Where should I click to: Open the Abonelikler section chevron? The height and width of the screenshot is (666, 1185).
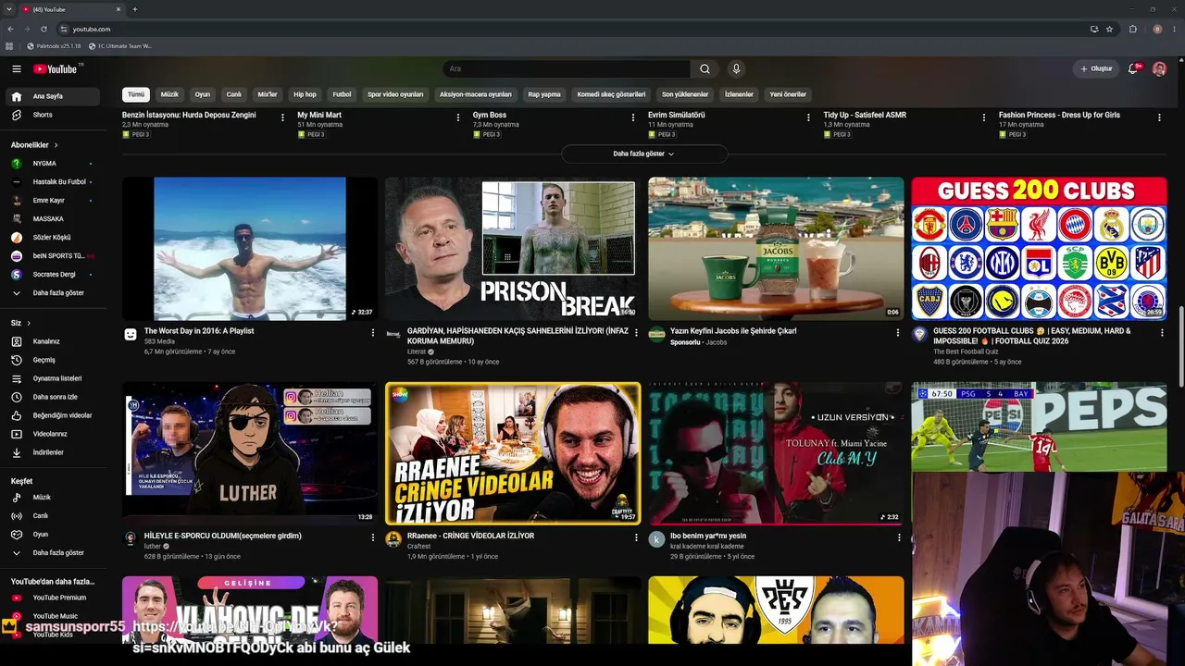(x=56, y=145)
